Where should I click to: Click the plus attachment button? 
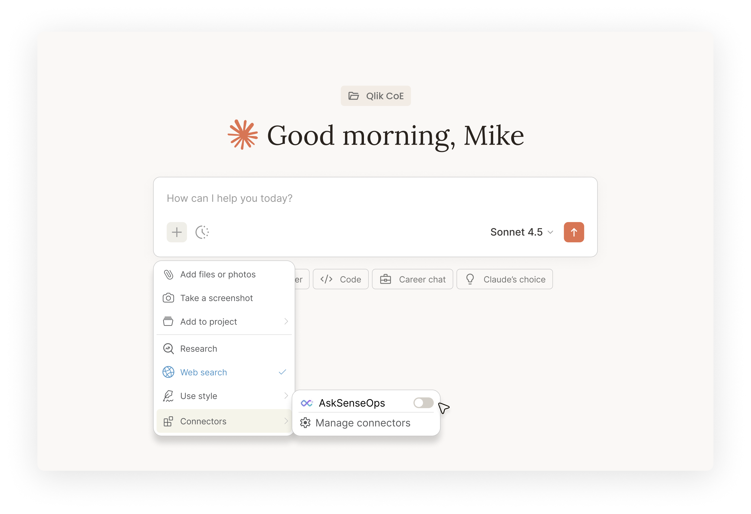[x=176, y=232]
